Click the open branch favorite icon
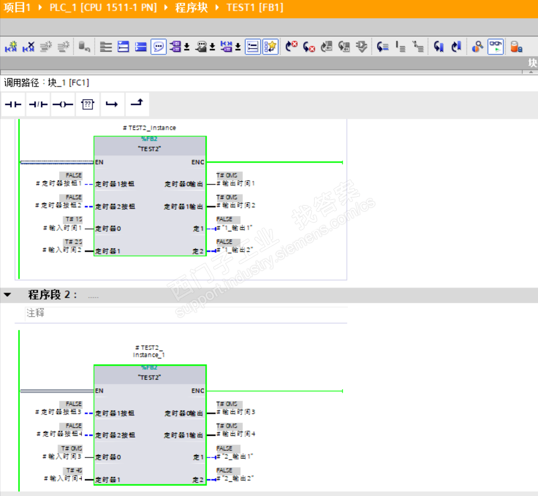538x496 pixels. [x=112, y=104]
